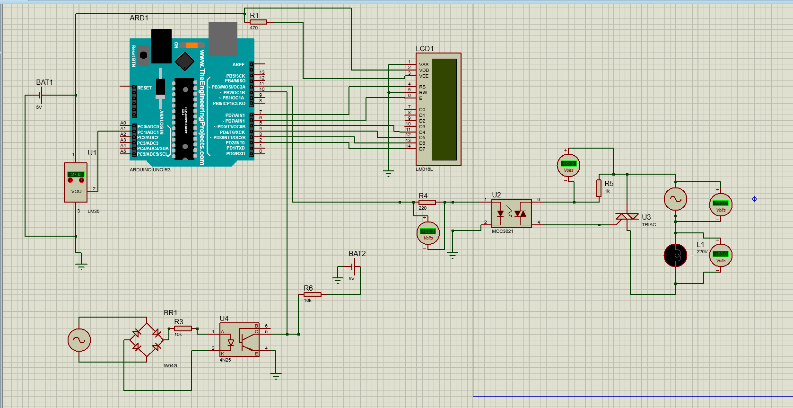Click the LM35 temperature sensor U1
This screenshot has height=408, width=793.
tap(76, 183)
